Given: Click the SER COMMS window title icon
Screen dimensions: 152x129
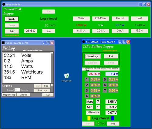Looking at the screenshot, I should tap(84, 42).
